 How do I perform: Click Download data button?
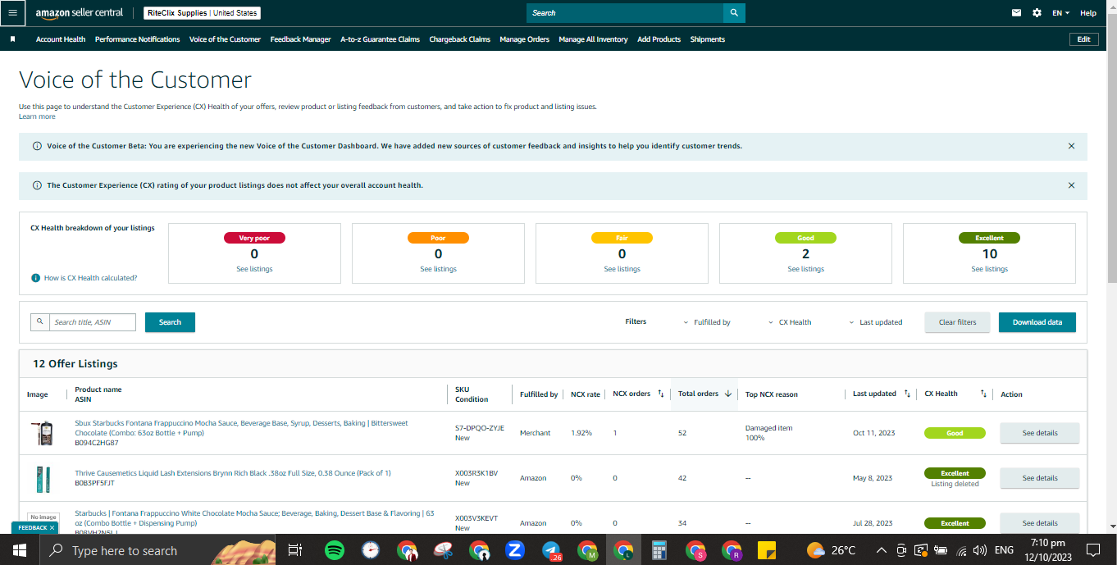pyautogui.click(x=1037, y=322)
